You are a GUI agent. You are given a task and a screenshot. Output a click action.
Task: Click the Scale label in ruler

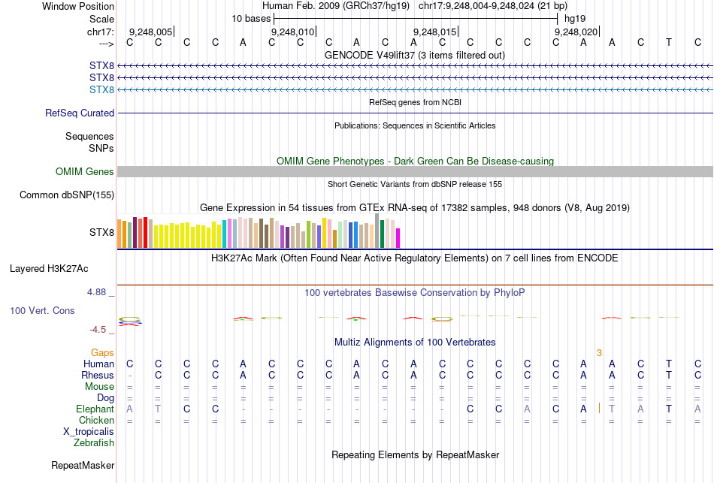click(x=101, y=19)
